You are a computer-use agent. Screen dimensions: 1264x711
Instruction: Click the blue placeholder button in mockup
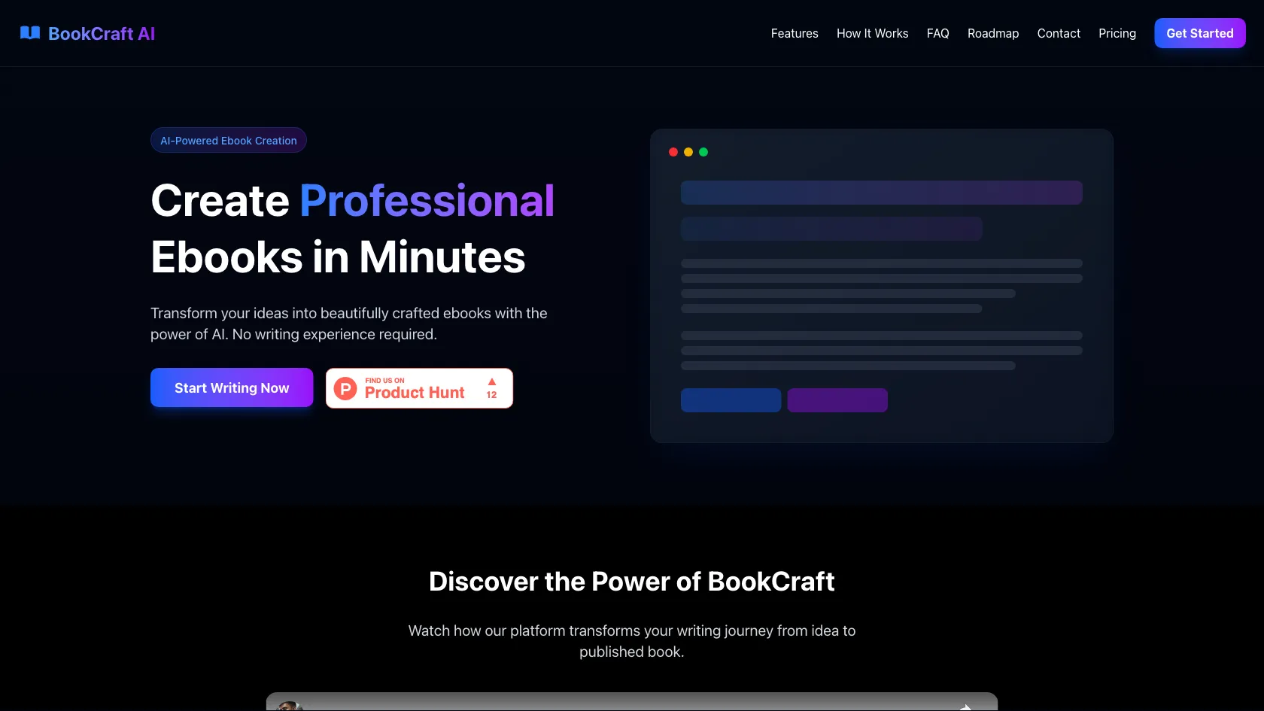click(731, 400)
